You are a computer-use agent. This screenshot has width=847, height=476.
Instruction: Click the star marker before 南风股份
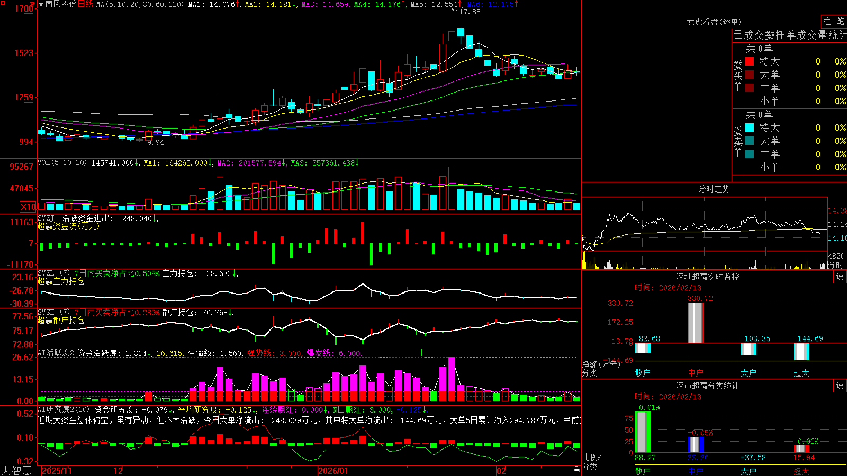click(41, 4)
